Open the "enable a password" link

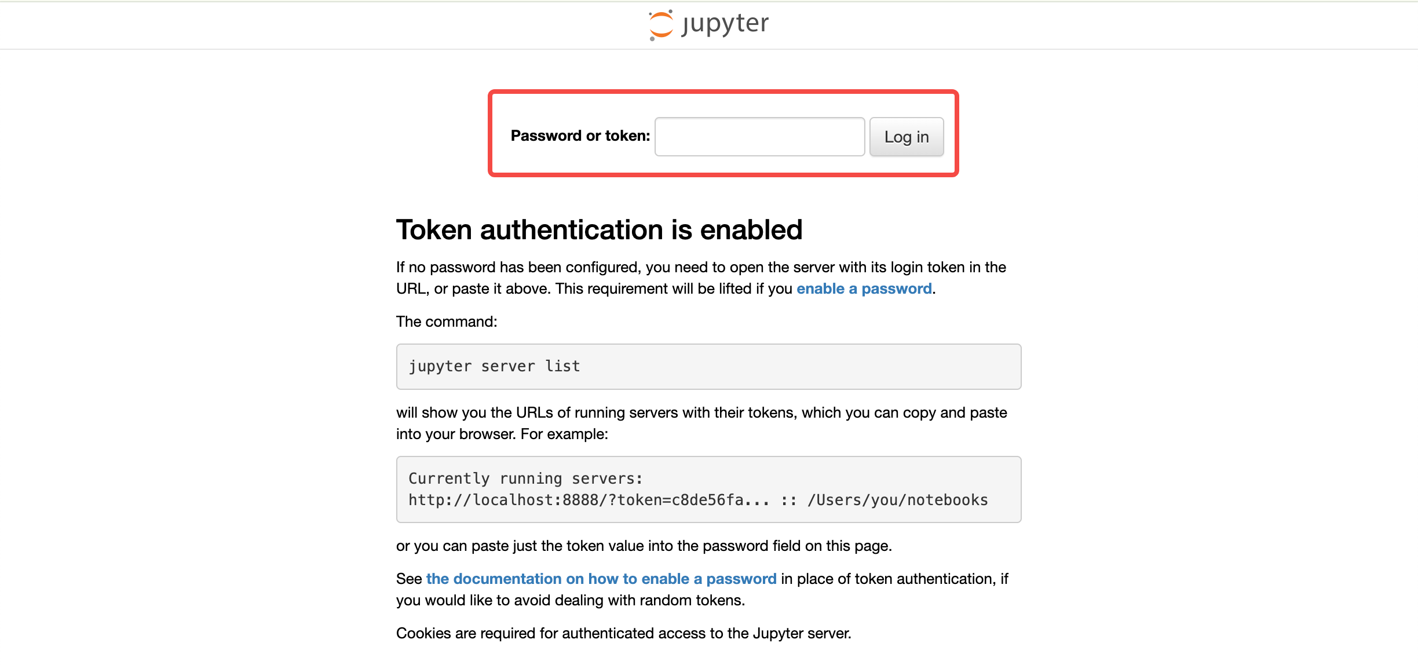click(864, 288)
